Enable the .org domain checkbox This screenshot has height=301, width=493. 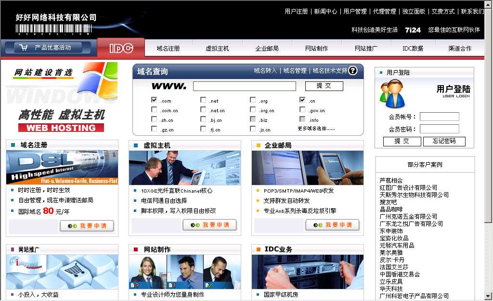click(x=253, y=100)
